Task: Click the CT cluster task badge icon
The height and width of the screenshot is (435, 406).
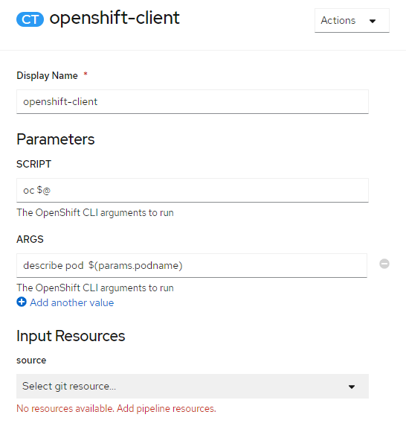Action: pyautogui.click(x=30, y=19)
